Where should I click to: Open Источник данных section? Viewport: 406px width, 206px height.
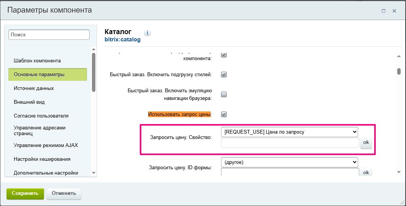[x=34, y=88]
